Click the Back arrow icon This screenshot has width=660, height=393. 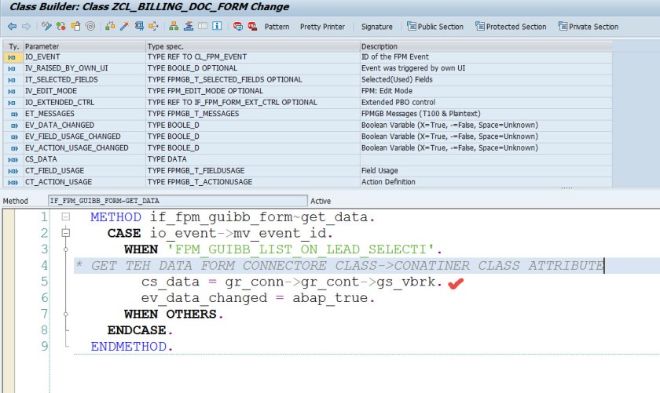13,27
